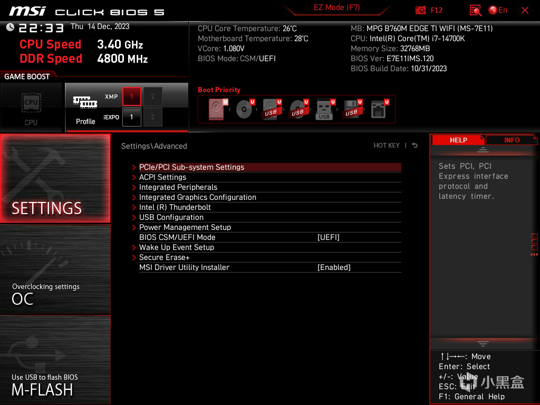The width and height of the screenshot is (540, 405).
Task: Switch to EZ Mode (F7)
Action: coord(337,7)
